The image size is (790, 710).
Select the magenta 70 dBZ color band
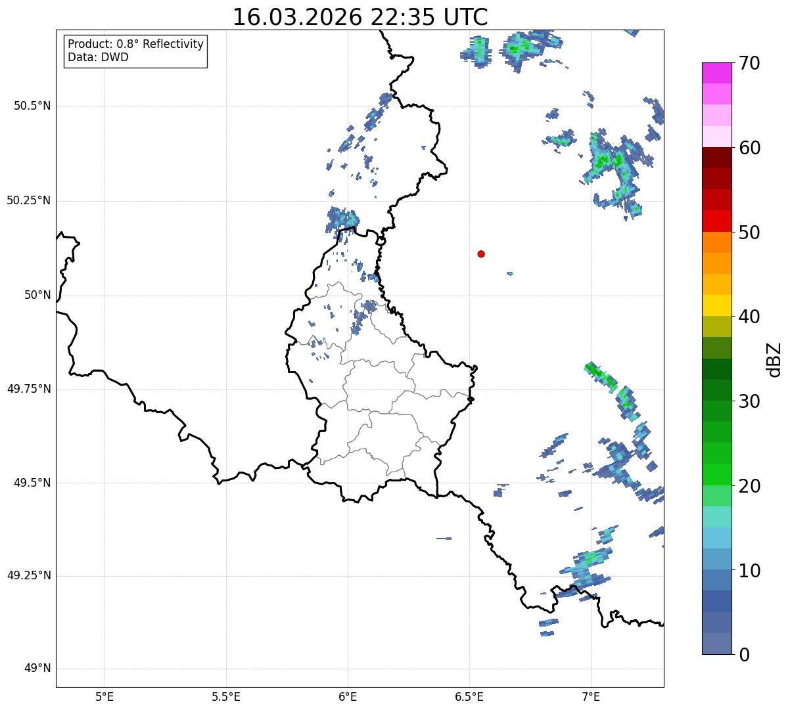(717, 73)
